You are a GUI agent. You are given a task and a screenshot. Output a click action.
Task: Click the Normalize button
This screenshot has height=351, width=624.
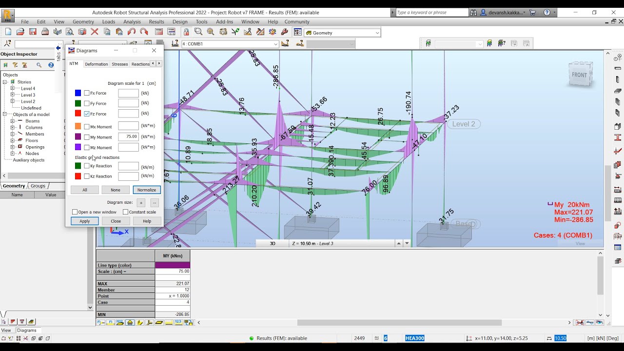147,190
